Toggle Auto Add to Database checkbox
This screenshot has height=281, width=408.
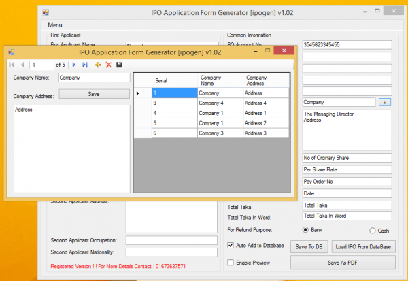tap(231, 245)
